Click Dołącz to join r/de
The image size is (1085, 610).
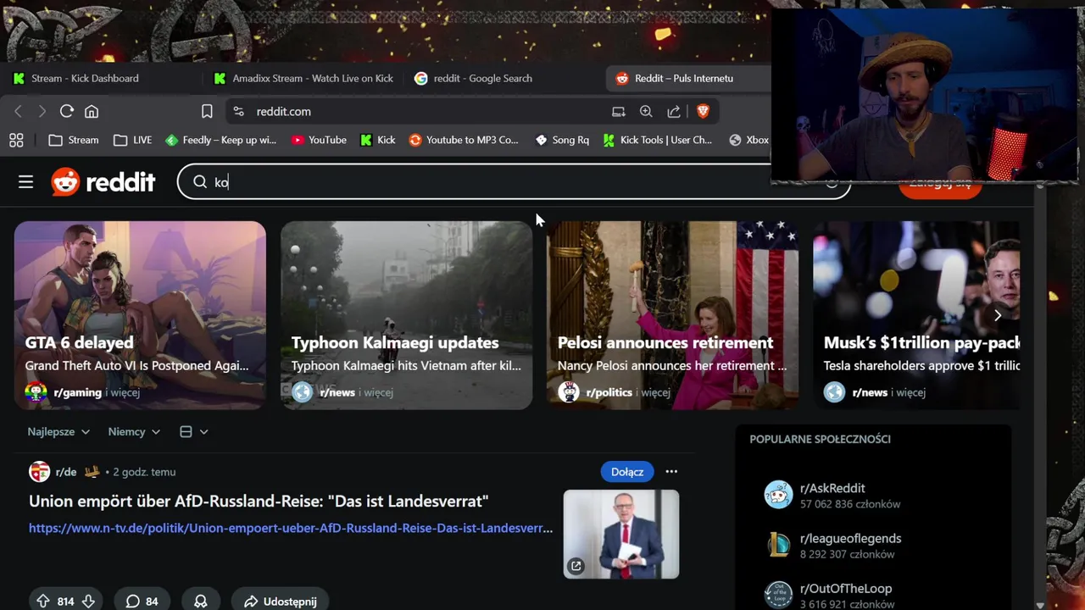coord(627,471)
